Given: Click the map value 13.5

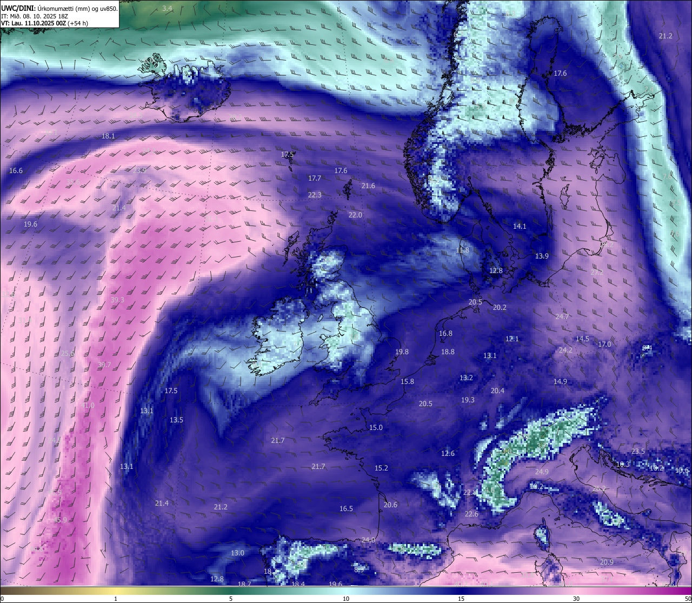Looking at the screenshot, I should (176, 420).
